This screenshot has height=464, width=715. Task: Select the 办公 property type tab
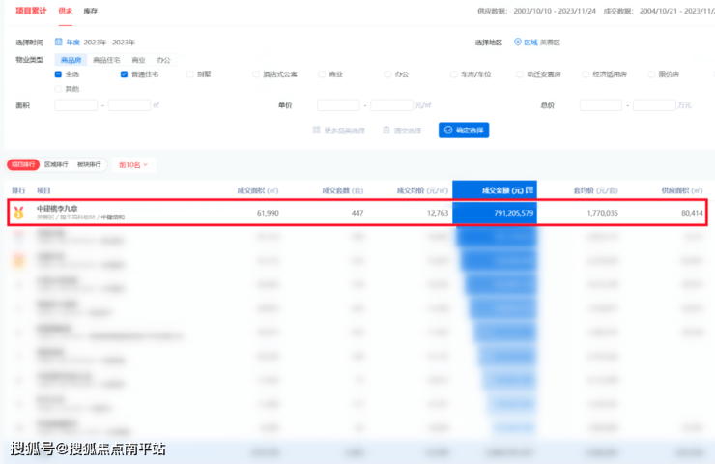[163, 60]
